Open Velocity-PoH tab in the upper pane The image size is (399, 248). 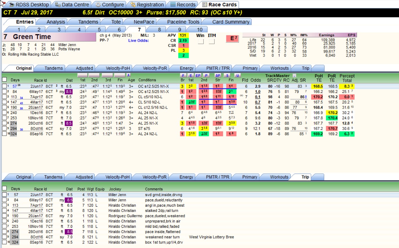pyautogui.click(x=118, y=68)
